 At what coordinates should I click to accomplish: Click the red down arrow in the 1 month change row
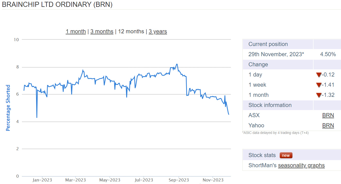[319, 95]
